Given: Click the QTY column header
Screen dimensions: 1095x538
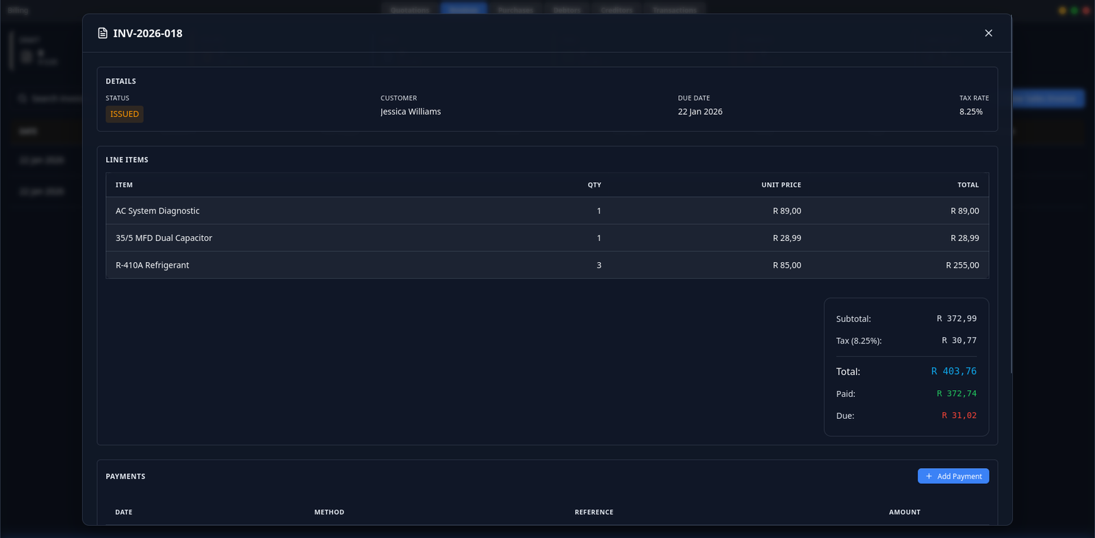Looking at the screenshot, I should [594, 185].
